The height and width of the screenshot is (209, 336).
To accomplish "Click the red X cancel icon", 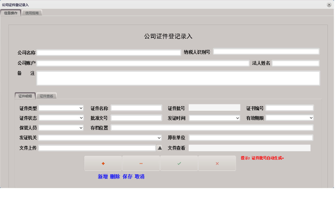I will (217, 163).
